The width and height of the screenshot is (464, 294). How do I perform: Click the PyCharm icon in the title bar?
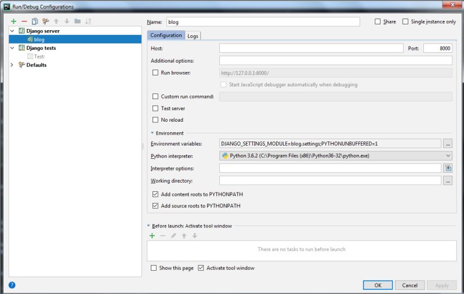[x=6, y=6]
